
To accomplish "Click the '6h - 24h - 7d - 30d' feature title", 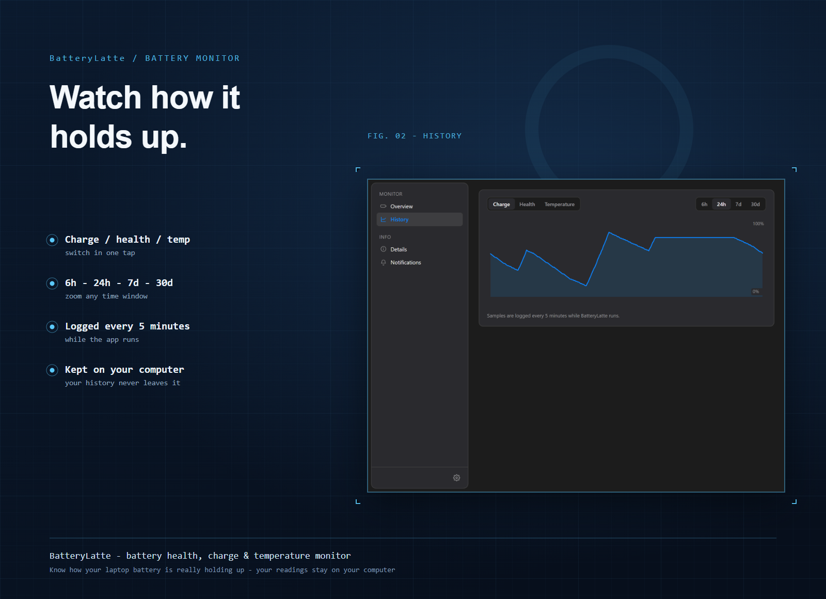I will pos(119,283).
